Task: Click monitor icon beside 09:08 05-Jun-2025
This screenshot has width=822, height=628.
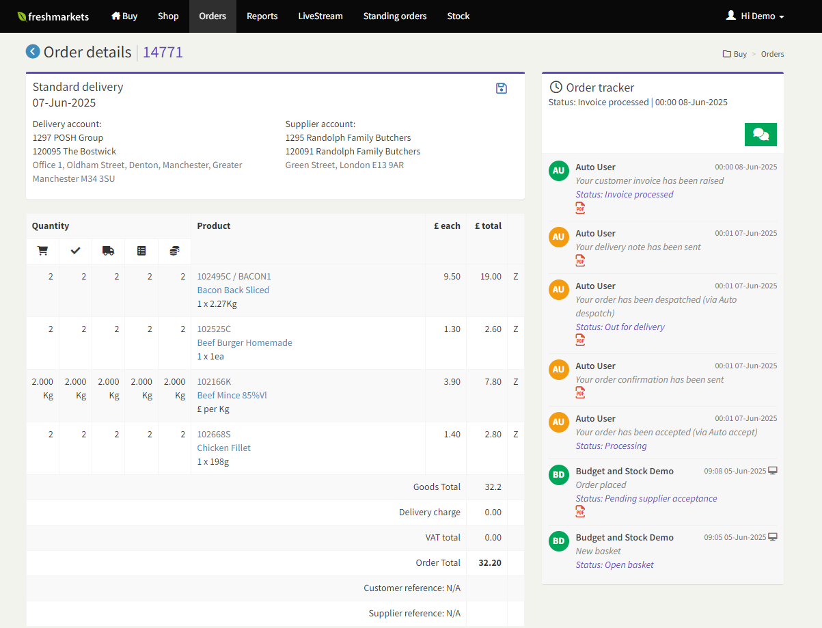Action: coord(773,471)
